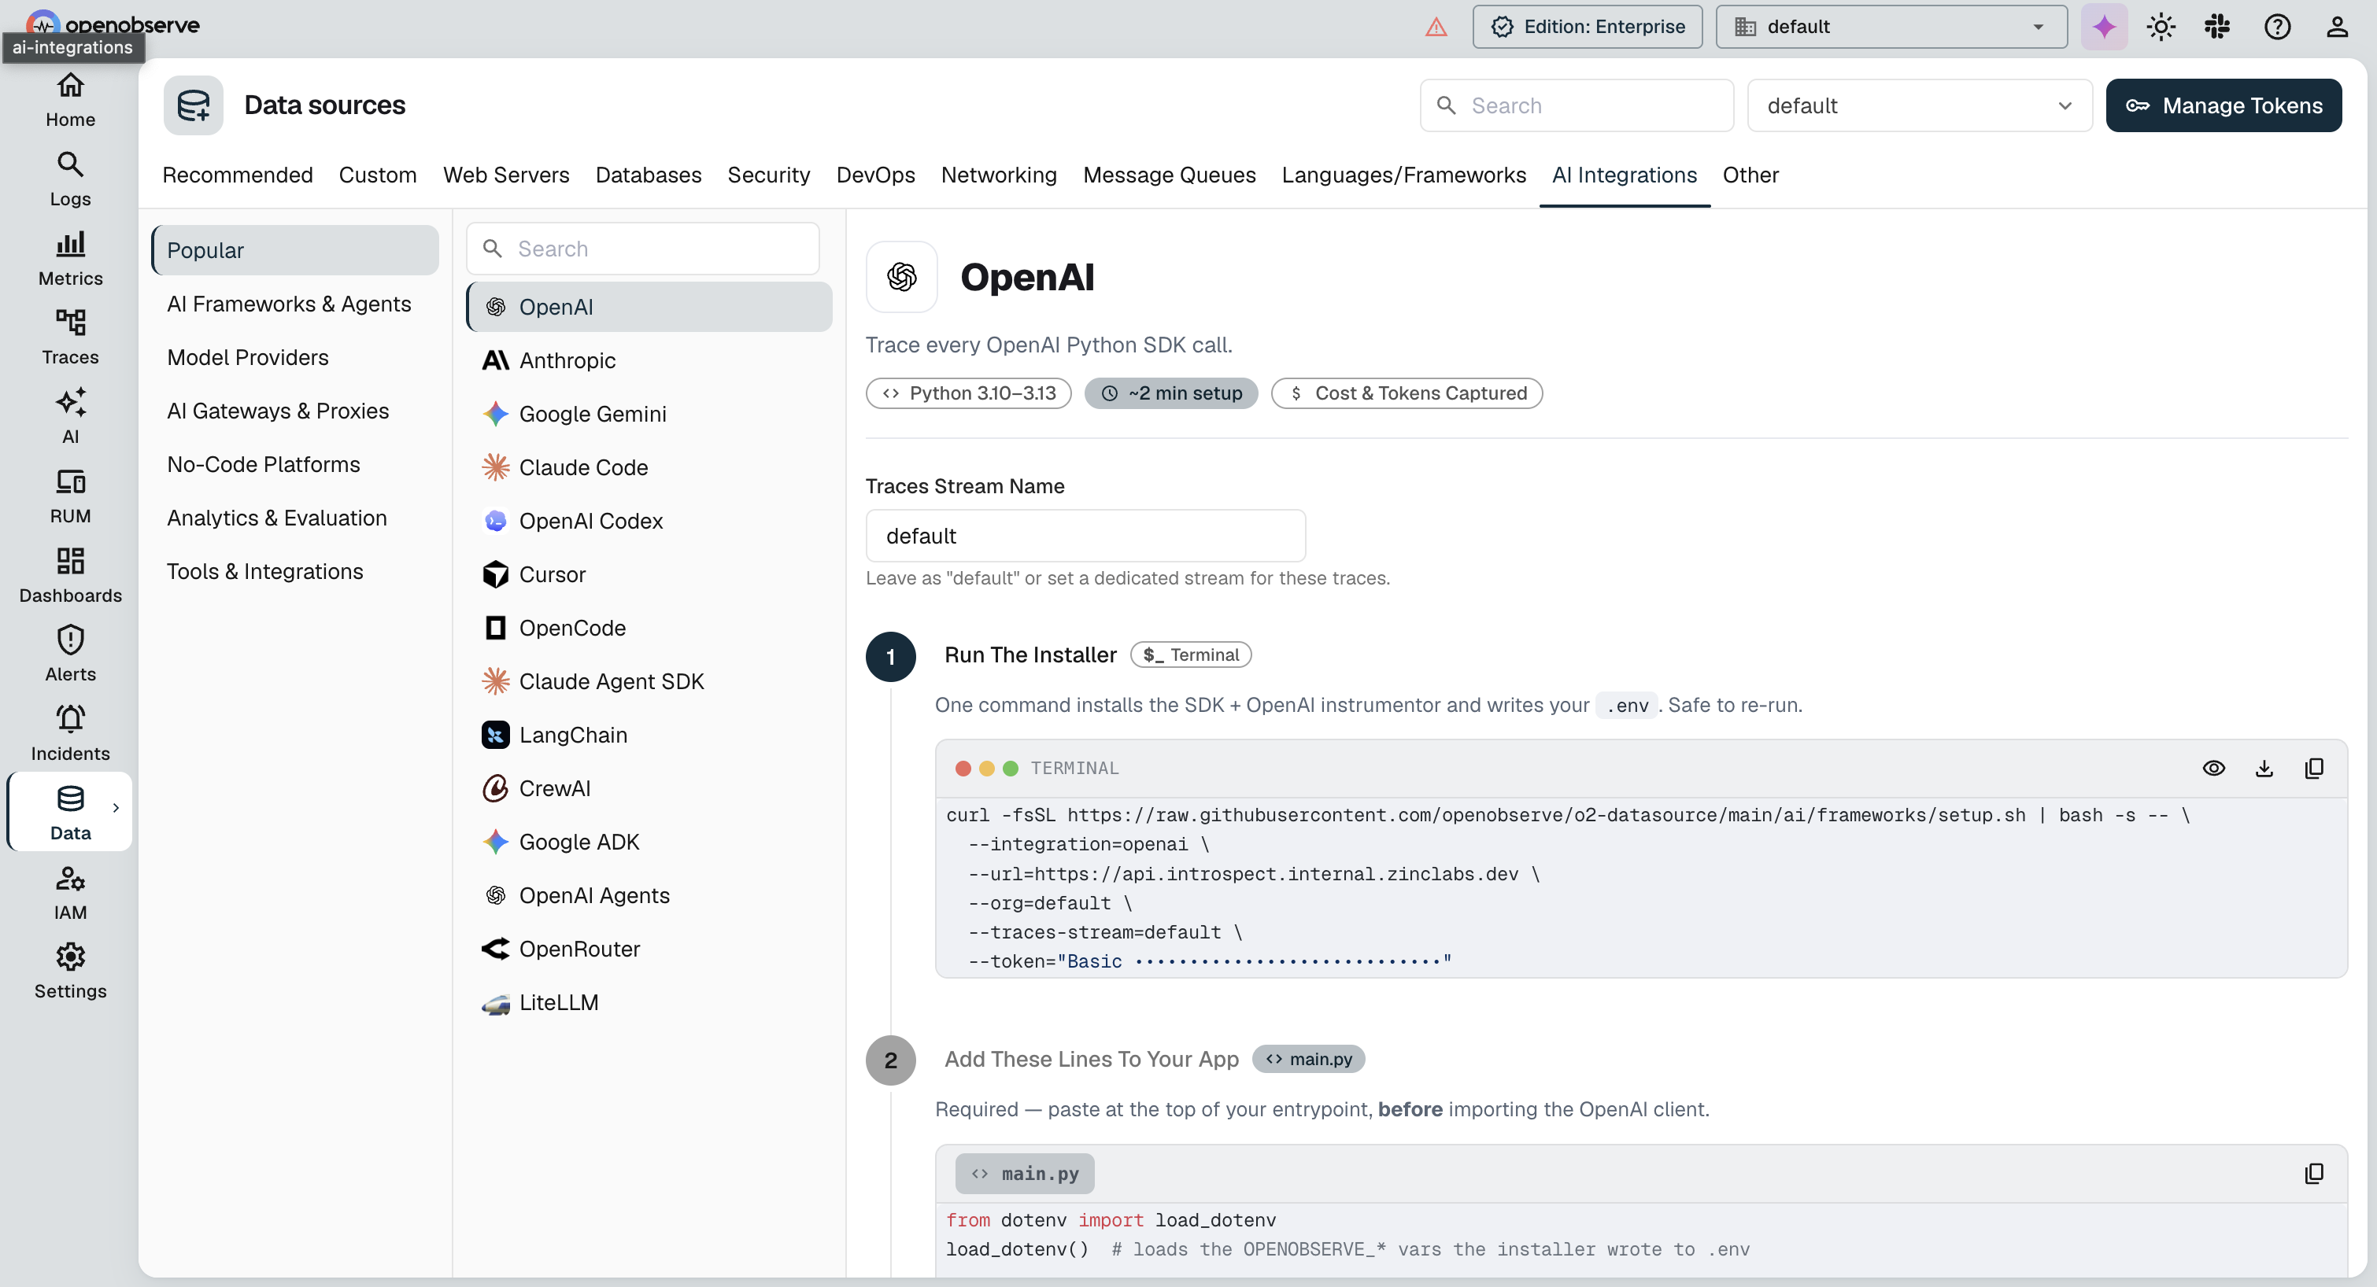Select CrewAI integration

click(649, 788)
